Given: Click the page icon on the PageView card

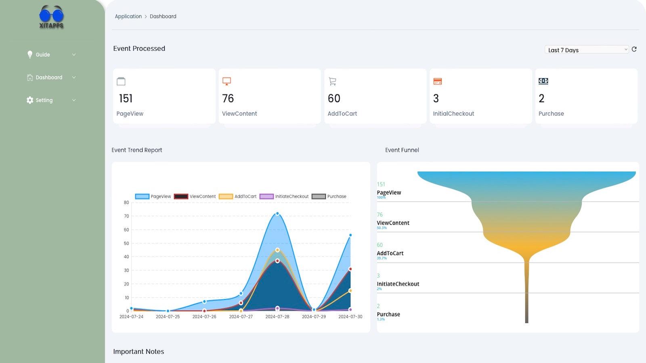Looking at the screenshot, I should tap(122, 81).
